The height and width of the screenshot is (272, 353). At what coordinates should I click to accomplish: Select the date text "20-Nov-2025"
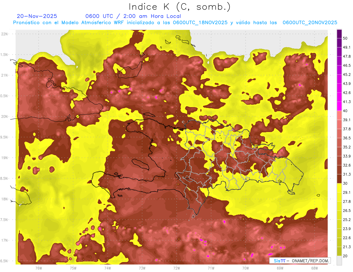tap(37, 16)
